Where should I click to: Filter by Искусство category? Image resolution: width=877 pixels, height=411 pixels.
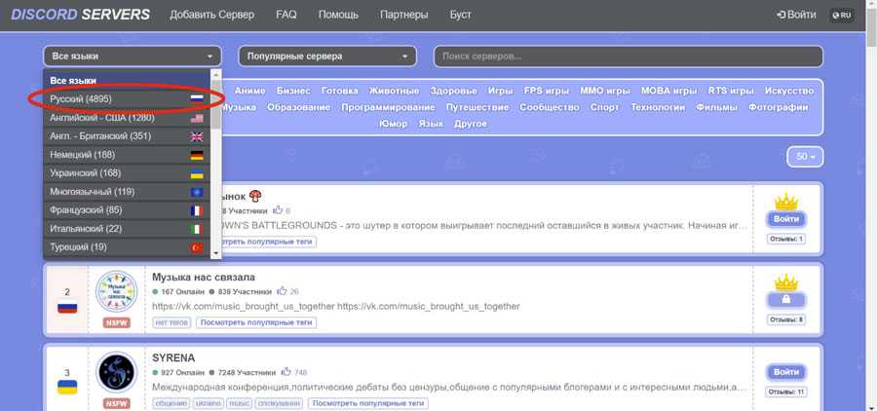tap(789, 91)
